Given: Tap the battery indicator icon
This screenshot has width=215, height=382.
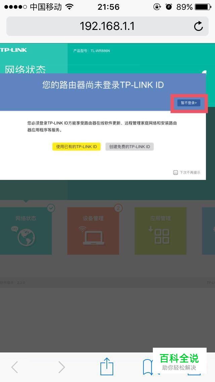Looking at the screenshot, I should [x=203, y=7].
